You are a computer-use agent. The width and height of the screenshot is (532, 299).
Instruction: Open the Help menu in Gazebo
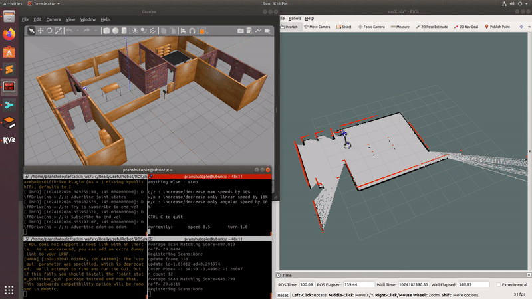point(105,19)
